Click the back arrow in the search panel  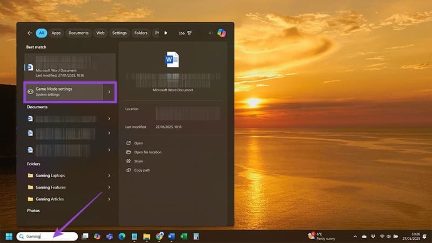[x=30, y=33]
